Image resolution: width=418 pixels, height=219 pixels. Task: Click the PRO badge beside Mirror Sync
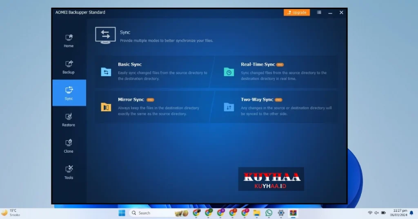point(150,100)
